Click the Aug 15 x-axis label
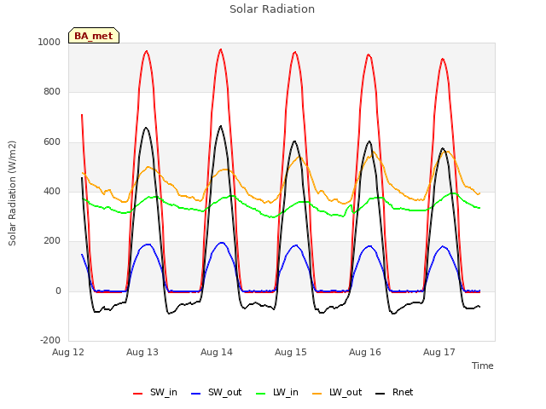Image resolution: width=546 pixels, height=409 pixels. (291, 352)
